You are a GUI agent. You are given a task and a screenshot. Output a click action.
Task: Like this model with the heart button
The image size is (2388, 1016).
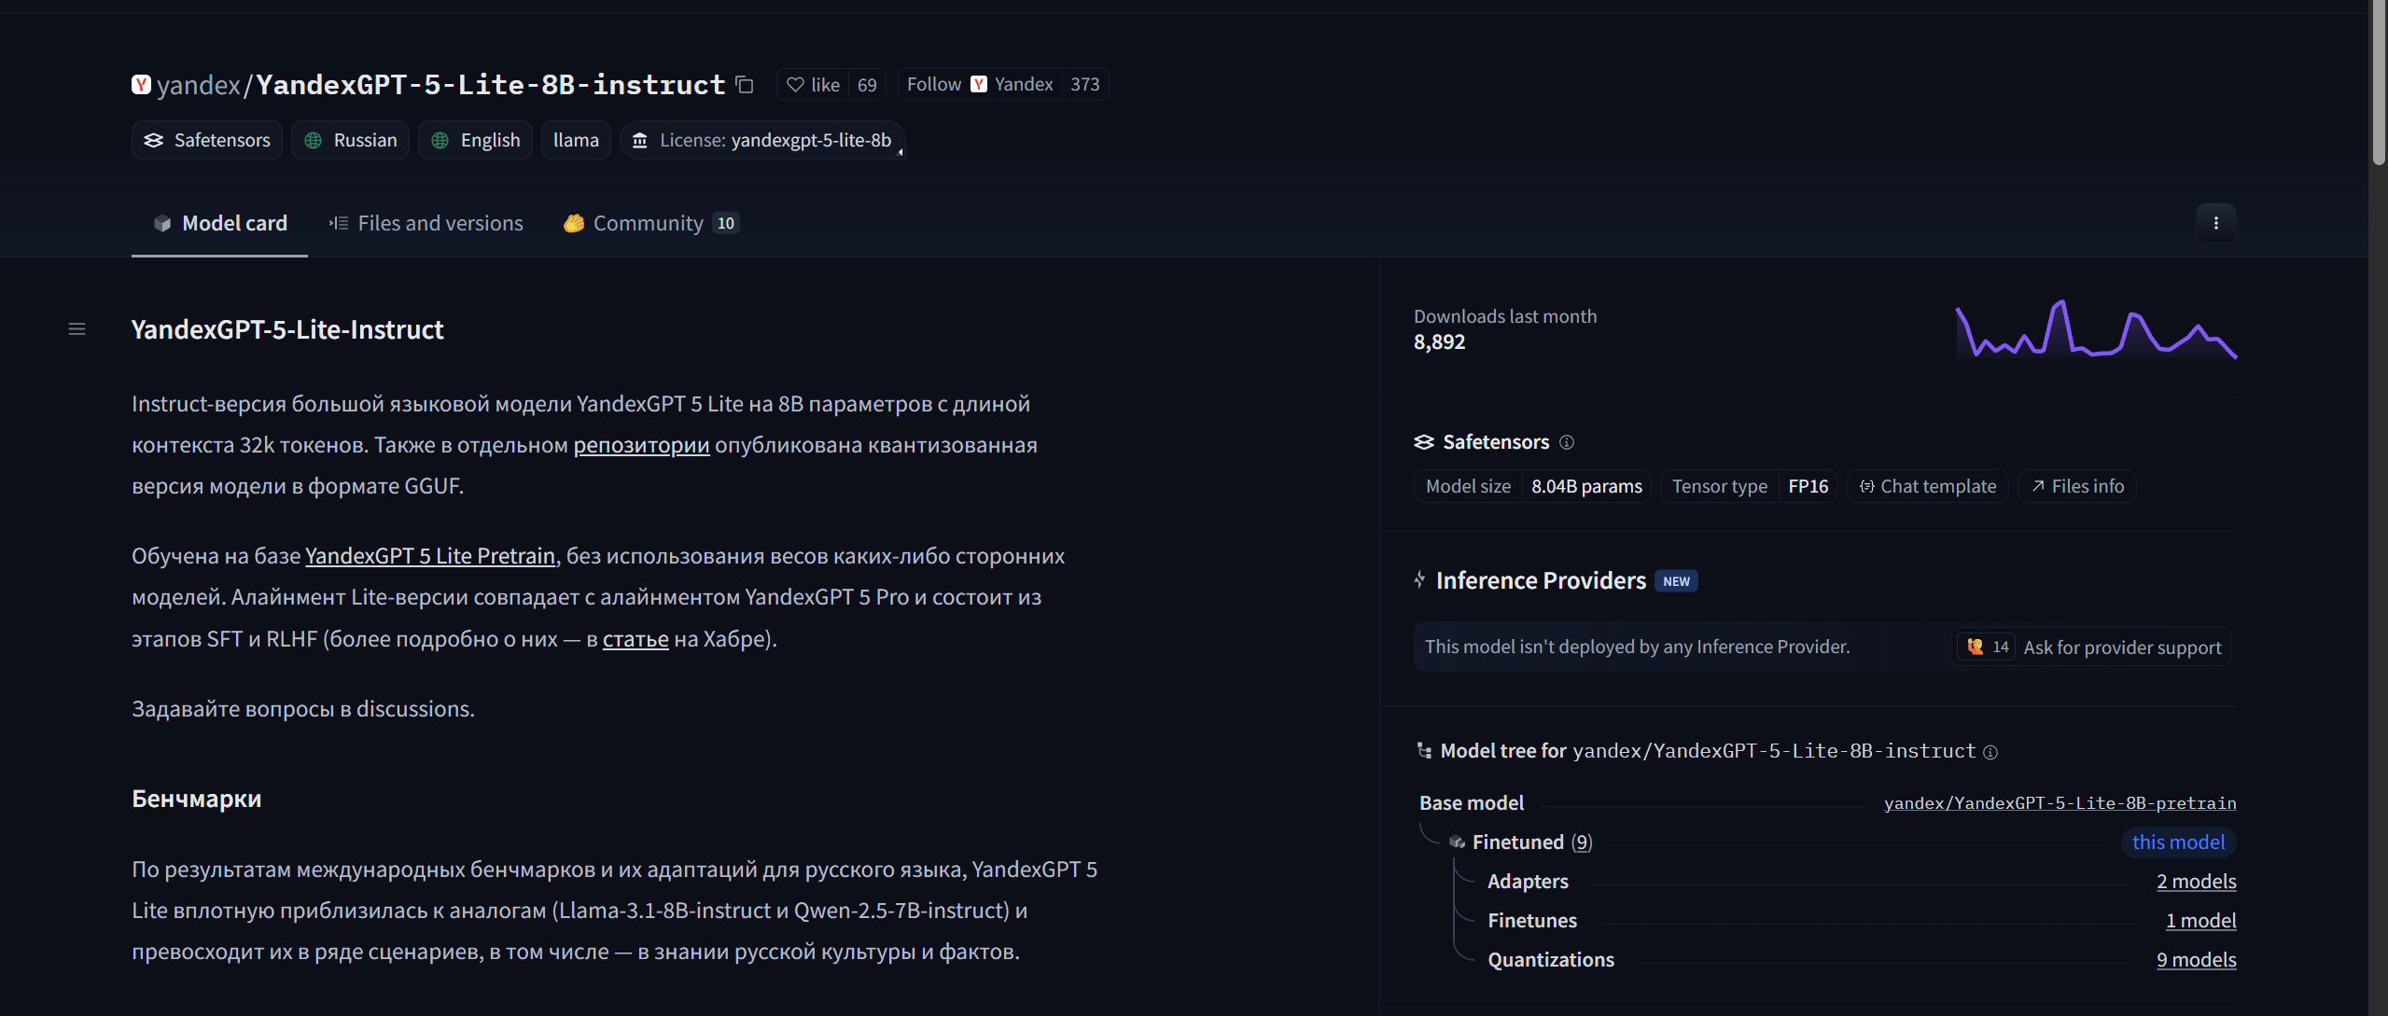(813, 85)
